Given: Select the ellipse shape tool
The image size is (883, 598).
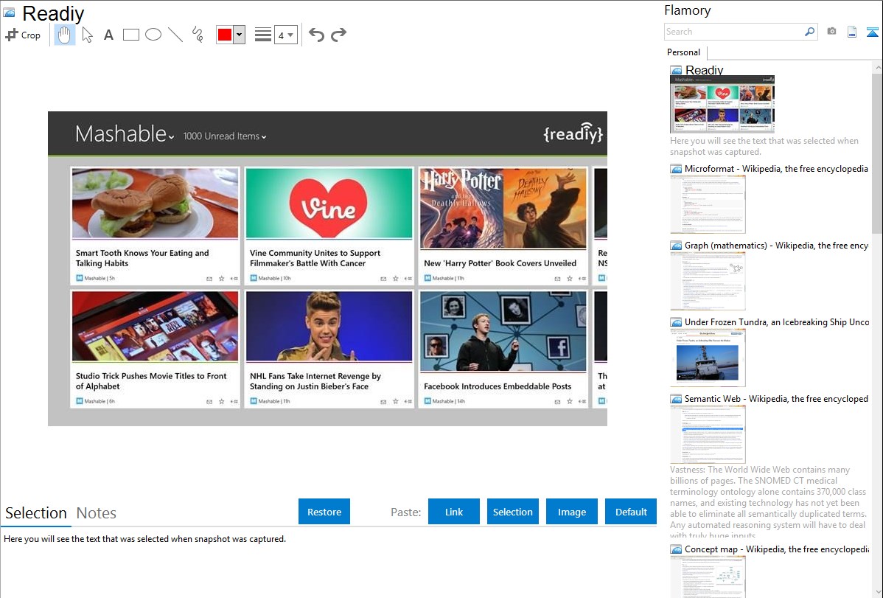Looking at the screenshot, I should [153, 35].
